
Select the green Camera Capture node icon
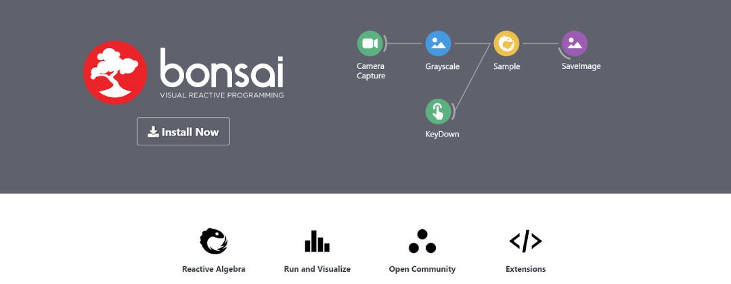(370, 43)
